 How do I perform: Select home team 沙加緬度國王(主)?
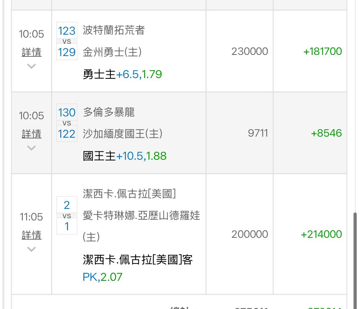click(123, 134)
